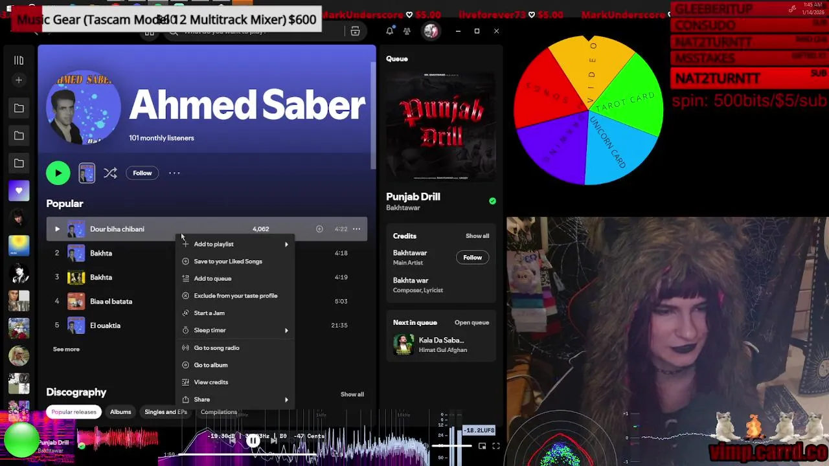Select Popular releases filter chip
829x466 pixels.
(x=74, y=412)
